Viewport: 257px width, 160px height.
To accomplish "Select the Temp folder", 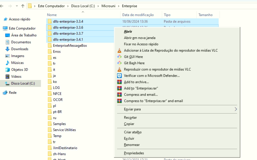I will point(57,136).
